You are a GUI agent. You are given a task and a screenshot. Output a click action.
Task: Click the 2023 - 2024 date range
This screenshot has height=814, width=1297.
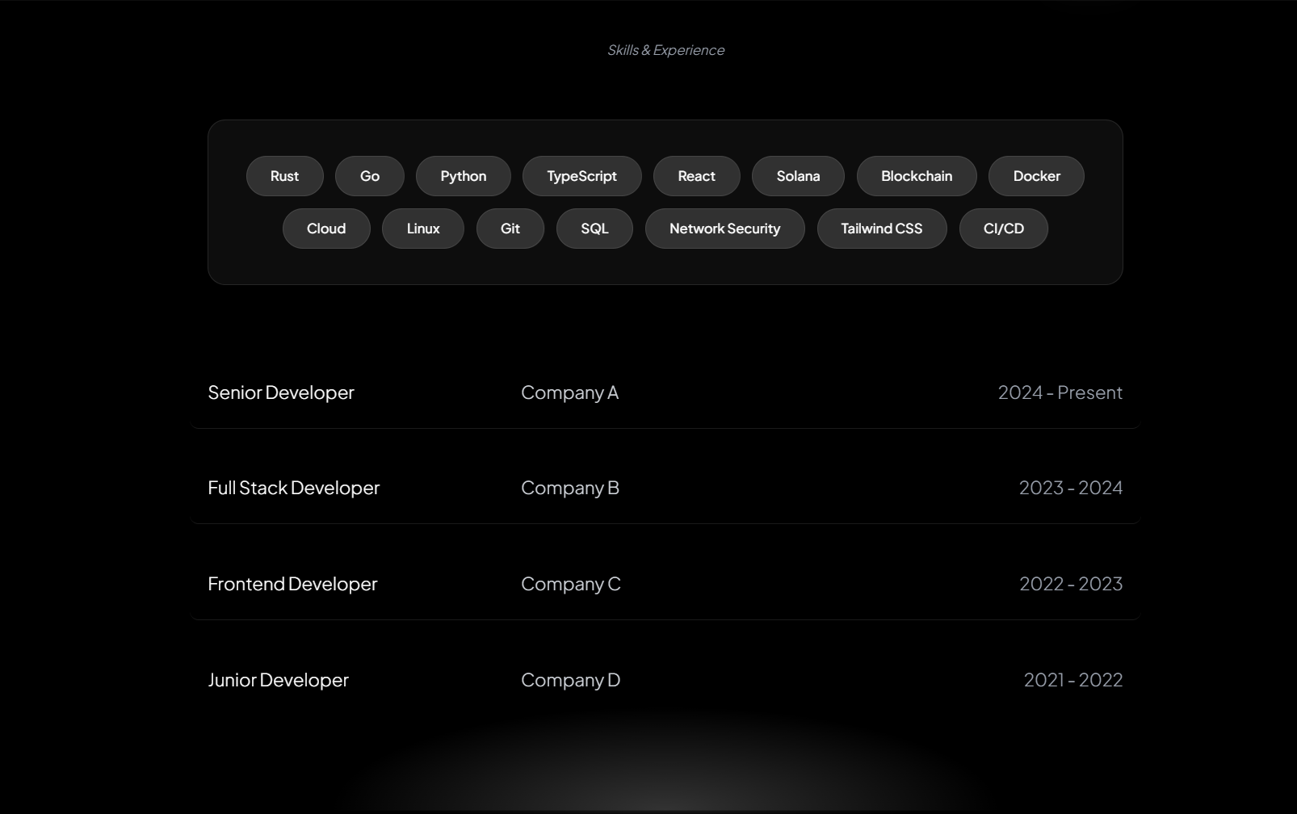pos(1070,488)
